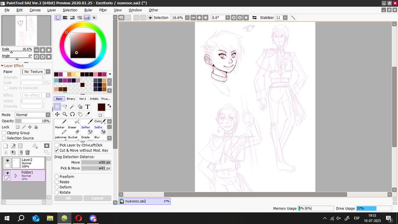Hide Layer2 with its eye icon
This screenshot has height=224, width=398.
coord(7,161)
